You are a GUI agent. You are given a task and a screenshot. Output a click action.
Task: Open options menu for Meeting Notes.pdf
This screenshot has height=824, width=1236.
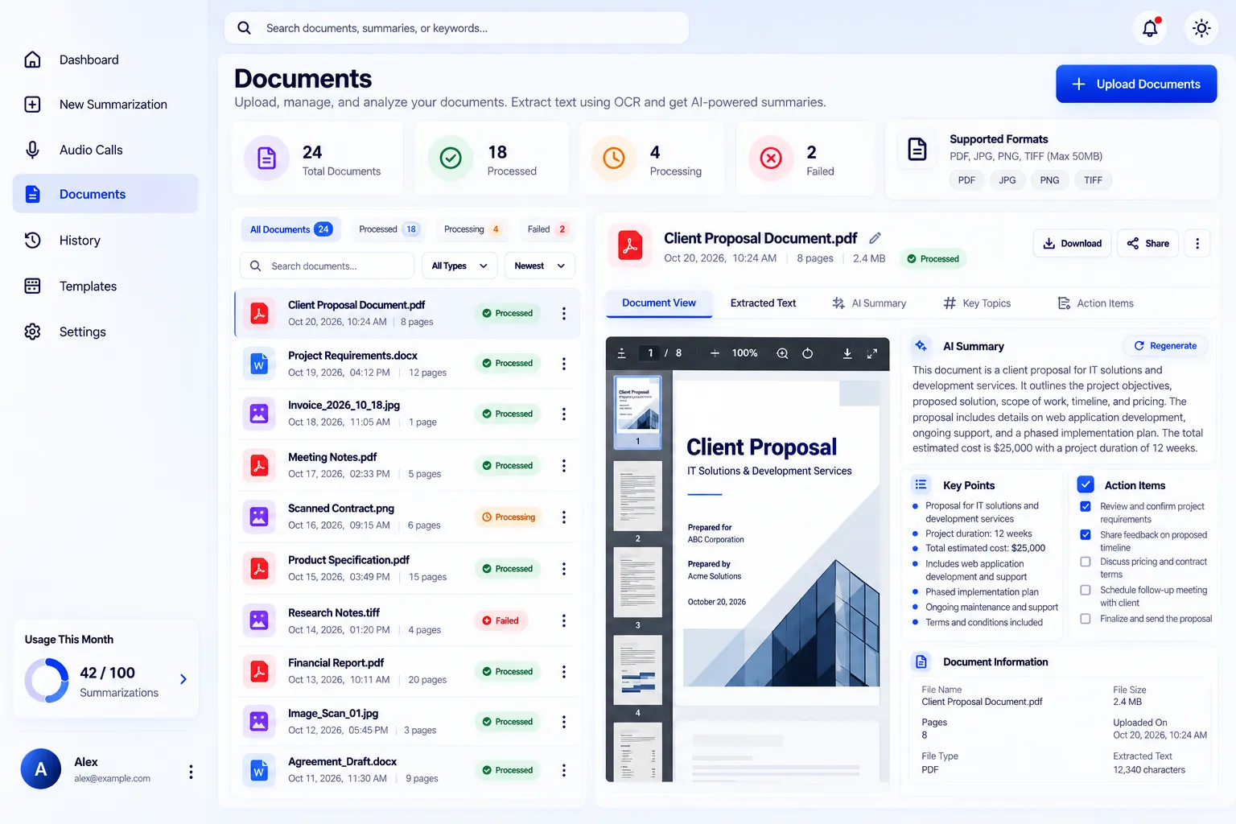point(564,466)
